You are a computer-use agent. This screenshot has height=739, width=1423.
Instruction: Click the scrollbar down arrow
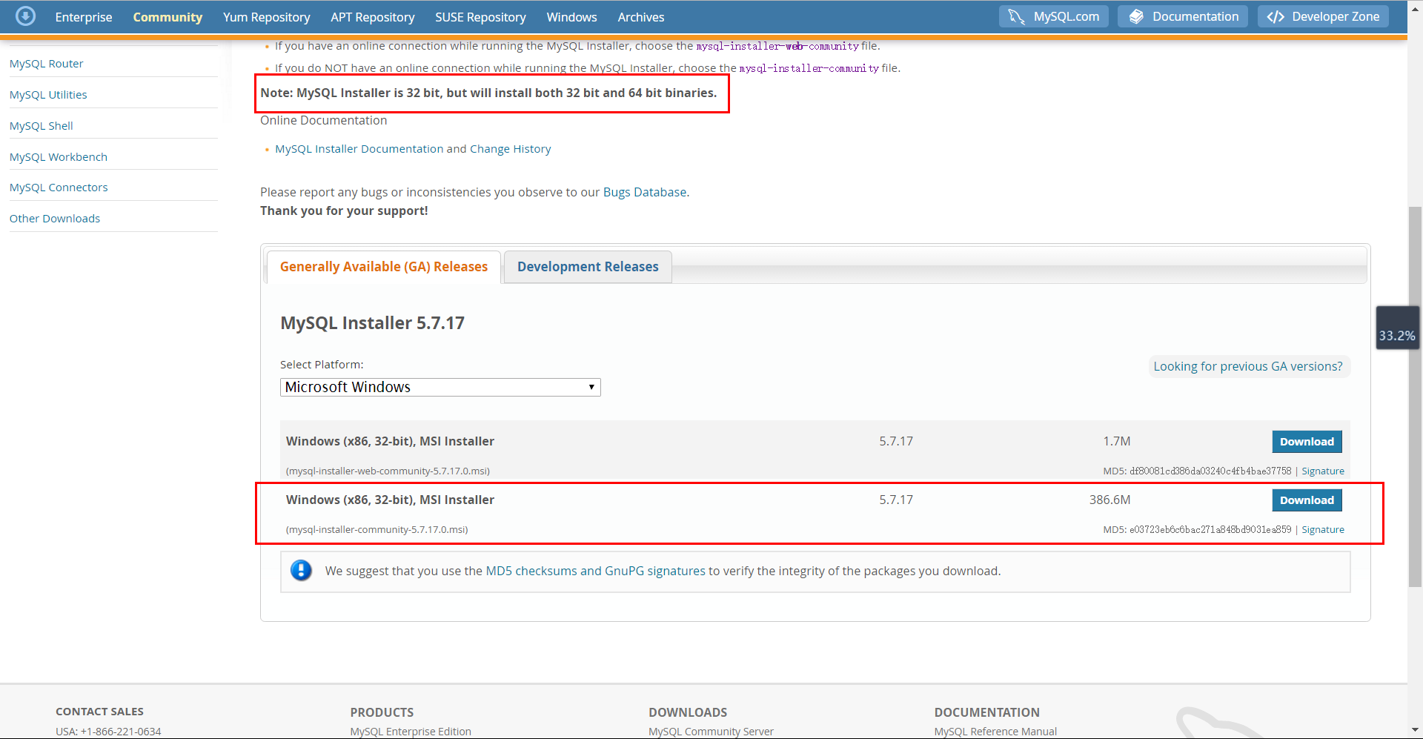coord(1415,731)
